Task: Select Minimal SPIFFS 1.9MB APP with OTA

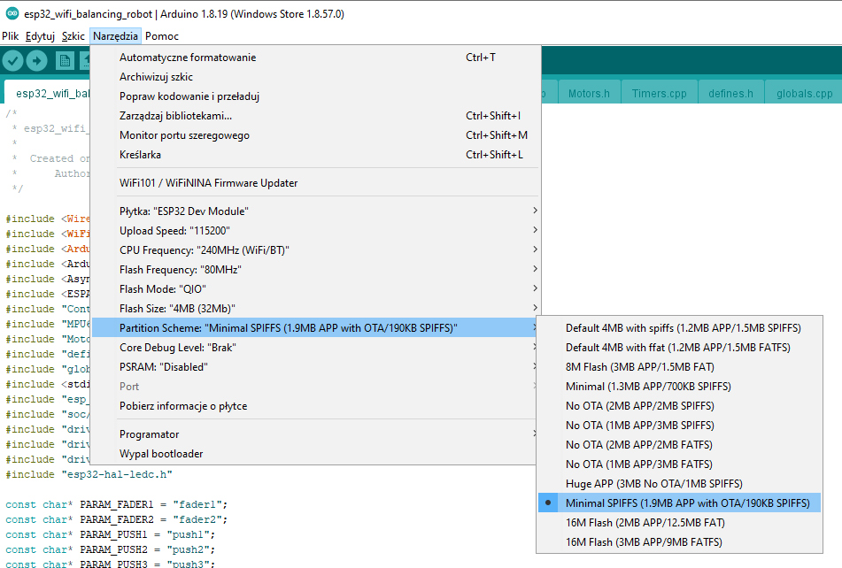Action: (x=679, y=503)
